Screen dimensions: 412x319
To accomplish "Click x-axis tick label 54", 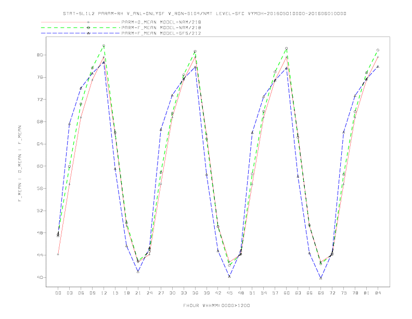I will [x=264, y=293].
